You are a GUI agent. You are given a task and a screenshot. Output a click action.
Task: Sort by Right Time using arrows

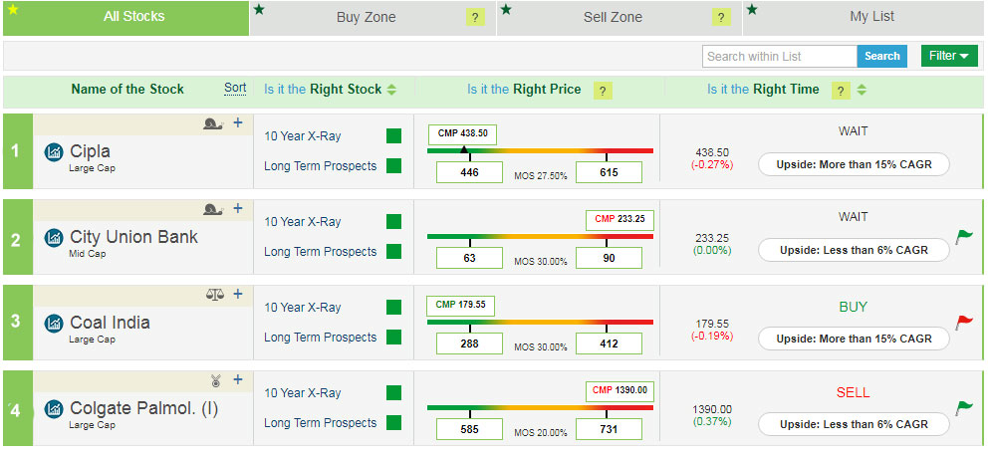pos(862,90)
